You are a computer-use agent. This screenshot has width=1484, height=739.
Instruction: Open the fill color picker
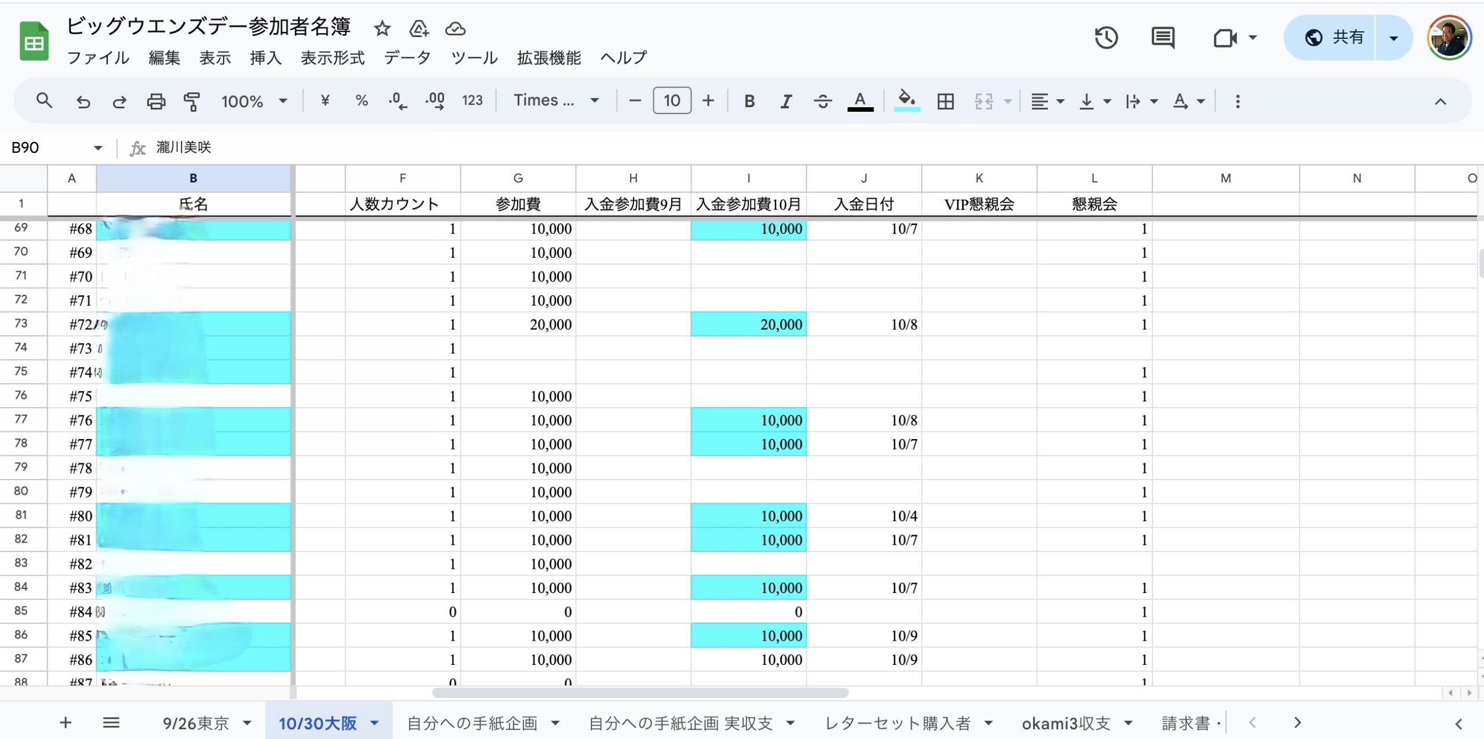[907, 101]
